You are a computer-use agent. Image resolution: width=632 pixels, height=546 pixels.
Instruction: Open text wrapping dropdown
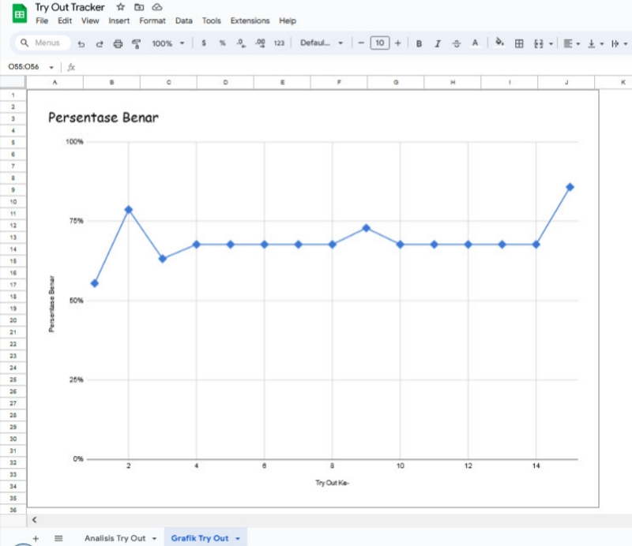(x=619, y=43)
